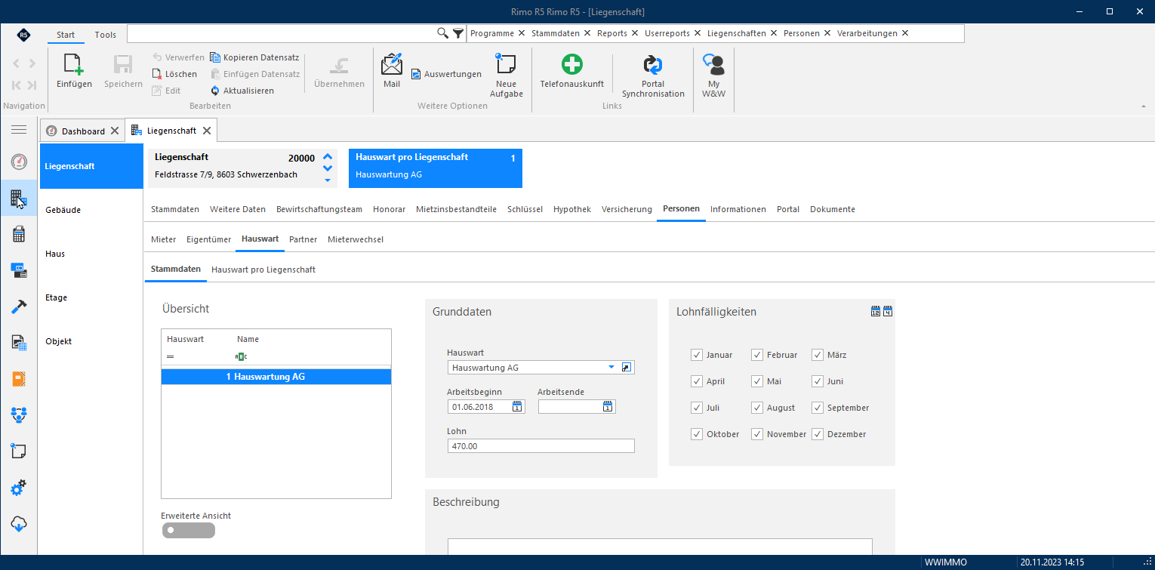Click the magnifier search icon
1155x570 pixels.
point(443,33)
